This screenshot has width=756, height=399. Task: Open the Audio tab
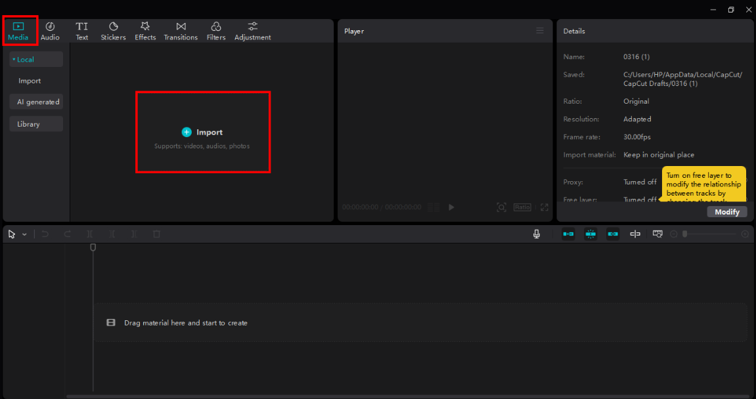pyautogui.click(x=50, y=31)
